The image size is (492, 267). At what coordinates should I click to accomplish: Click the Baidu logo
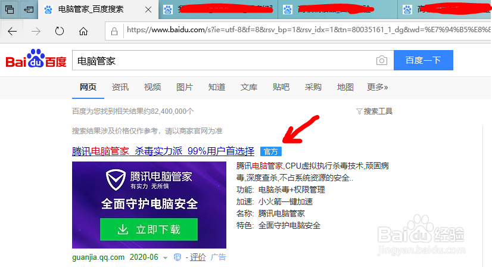coord(36,58)
